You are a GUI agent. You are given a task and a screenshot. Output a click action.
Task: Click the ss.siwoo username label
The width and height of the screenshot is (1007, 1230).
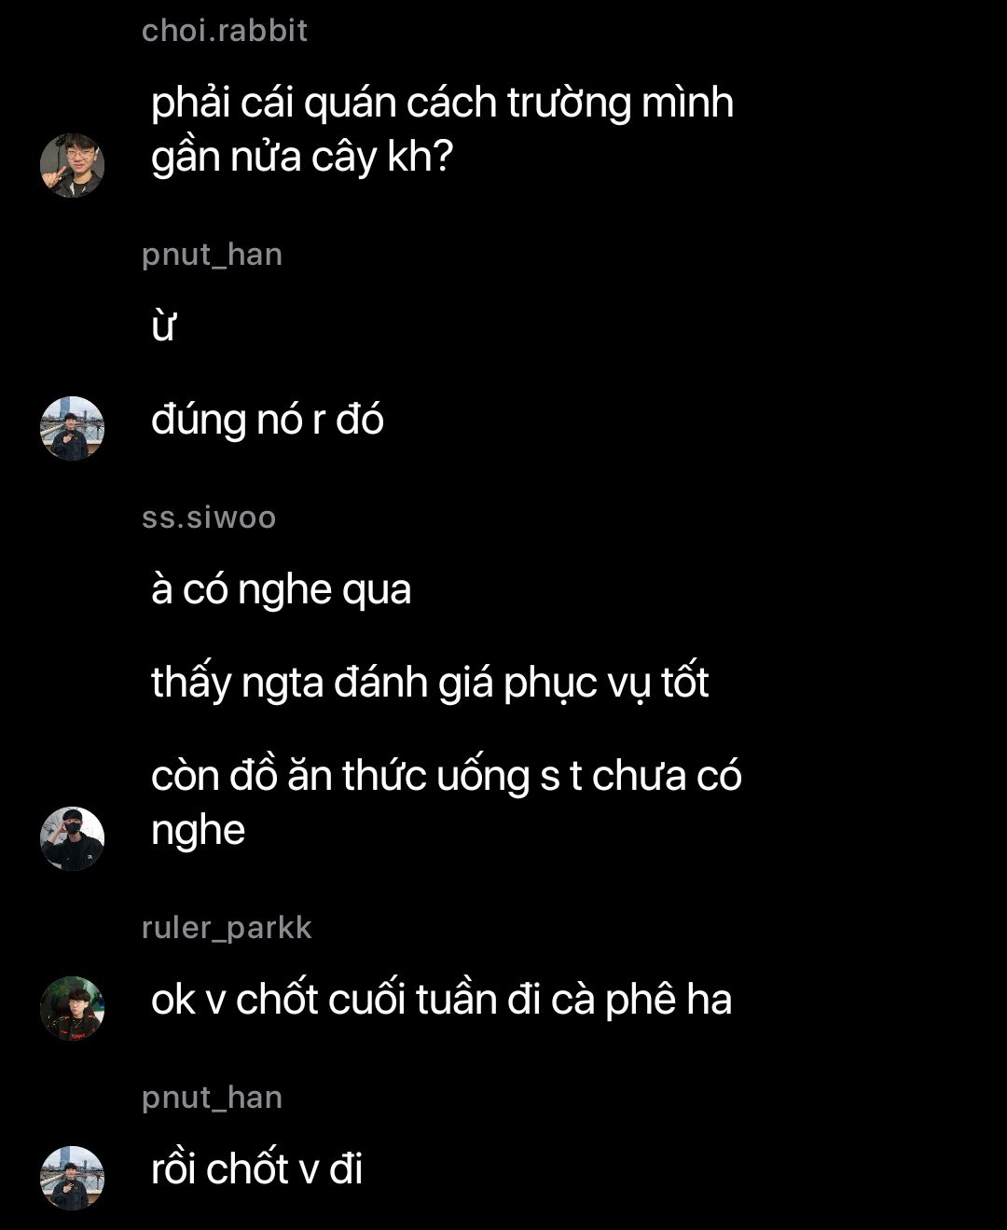(209, 518)
